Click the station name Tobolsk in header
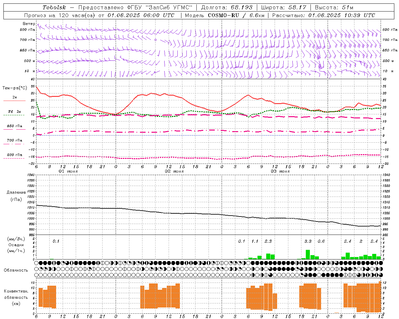 click(x=54, y=7)
